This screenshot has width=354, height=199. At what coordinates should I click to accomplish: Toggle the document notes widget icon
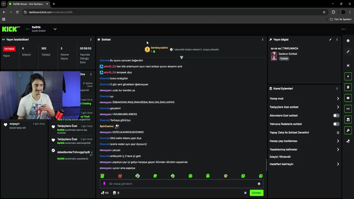pyautogui.click(x=348, y=87)
